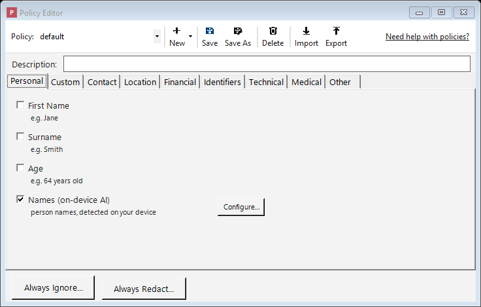The height and width of the screenshot is (307, 481).
Task: Select the Financial tab
Action: (x=180, y=82)
